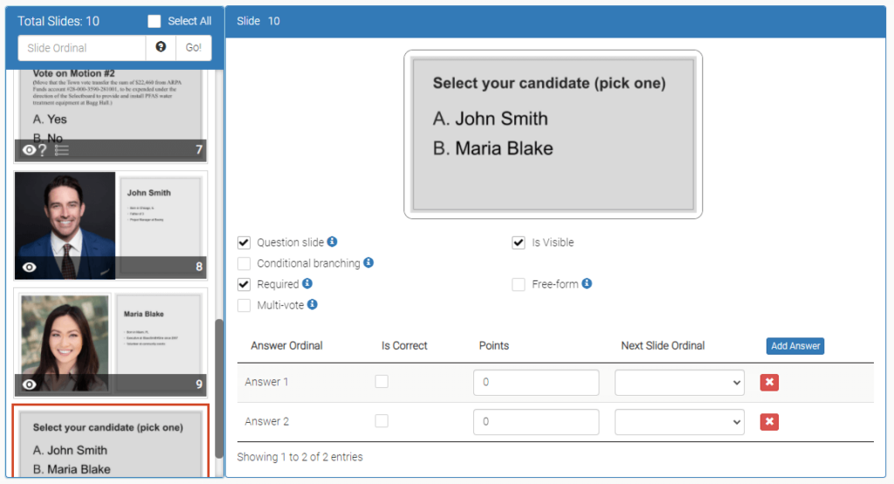This screenshot has height=484, width=894.
Task: Enable the Conditional branching checkbox
Action: 244,263
